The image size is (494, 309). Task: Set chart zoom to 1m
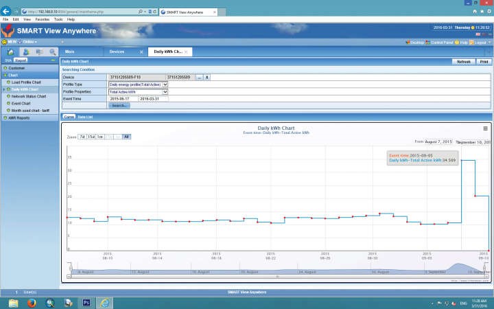tap(100, 137)
